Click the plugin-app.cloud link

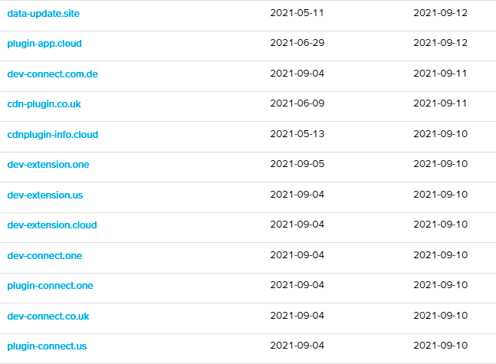tap(44, 44)
